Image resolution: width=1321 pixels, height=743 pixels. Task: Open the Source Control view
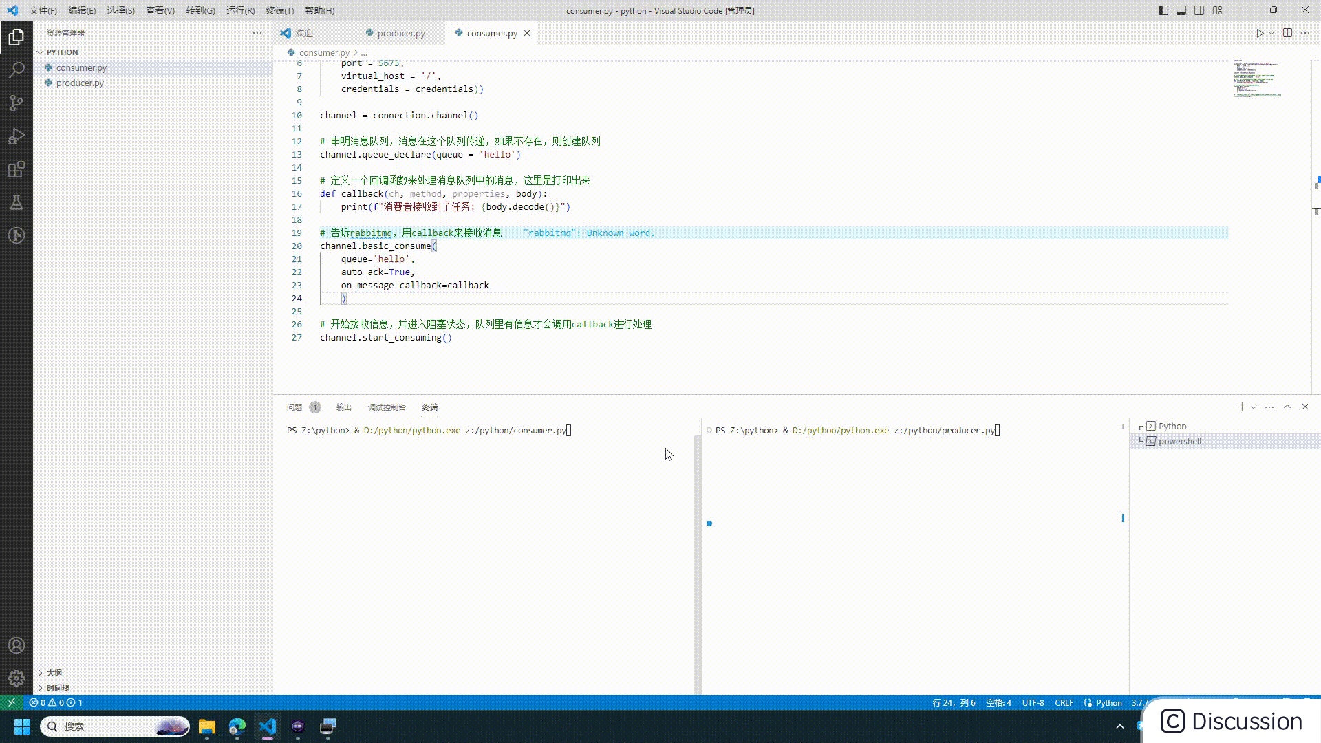click(x=17, y=103)
